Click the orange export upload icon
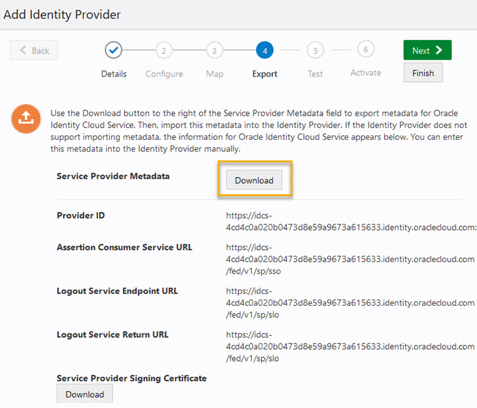 click(26, 119)
